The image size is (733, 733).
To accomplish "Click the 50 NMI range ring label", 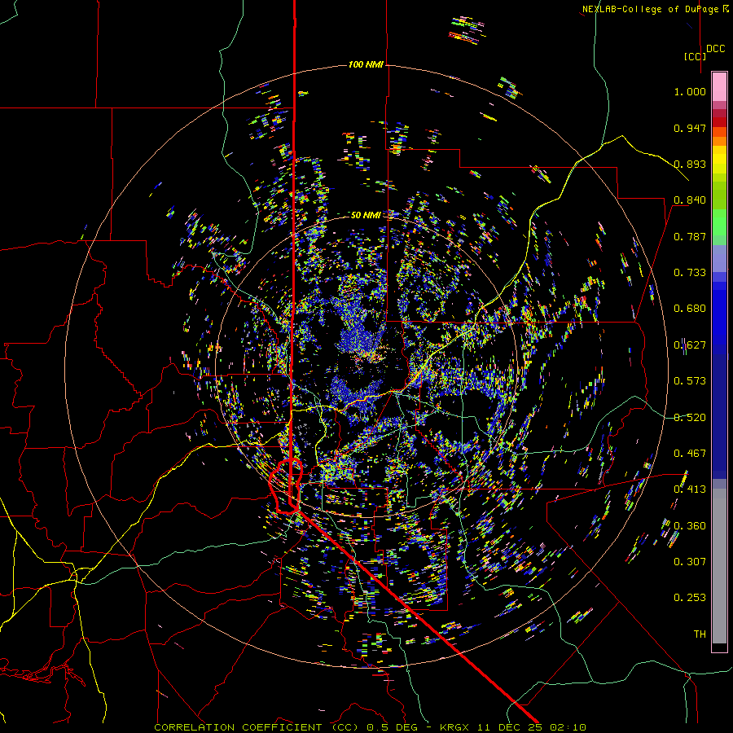I will coord(366,215).
